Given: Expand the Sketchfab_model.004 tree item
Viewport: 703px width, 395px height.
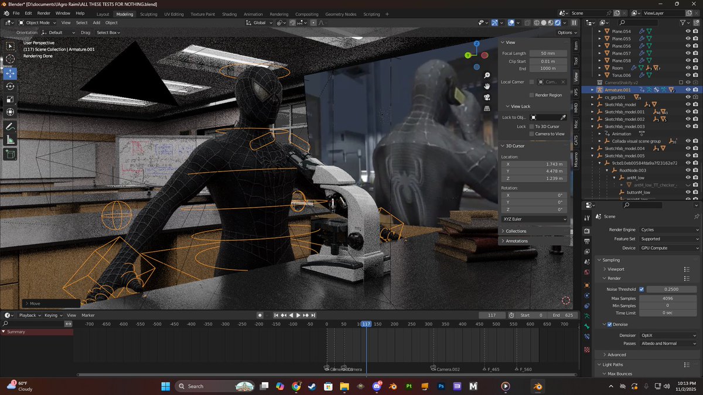Looking at the screenshot, I should [593, 149].
